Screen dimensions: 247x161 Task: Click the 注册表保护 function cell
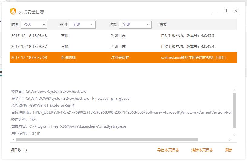[120, 58]
